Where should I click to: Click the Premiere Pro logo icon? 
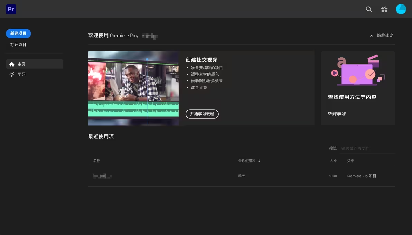tap(11, 9)
